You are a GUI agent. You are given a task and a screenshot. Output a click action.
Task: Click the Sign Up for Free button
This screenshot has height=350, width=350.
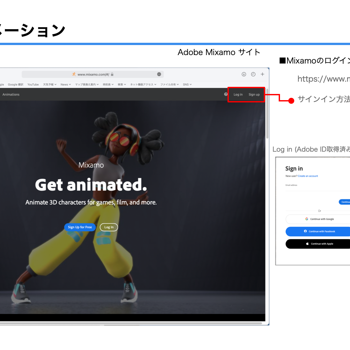click(x=80, y=227)
